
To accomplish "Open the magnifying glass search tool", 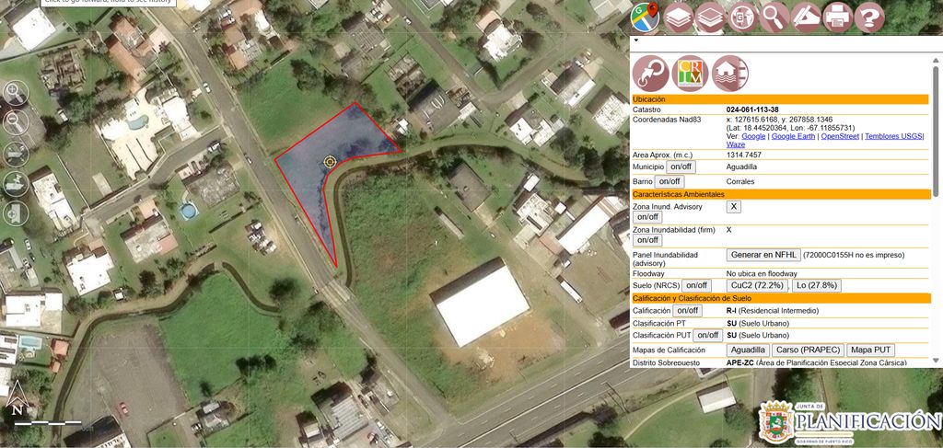I will point(774,17).
